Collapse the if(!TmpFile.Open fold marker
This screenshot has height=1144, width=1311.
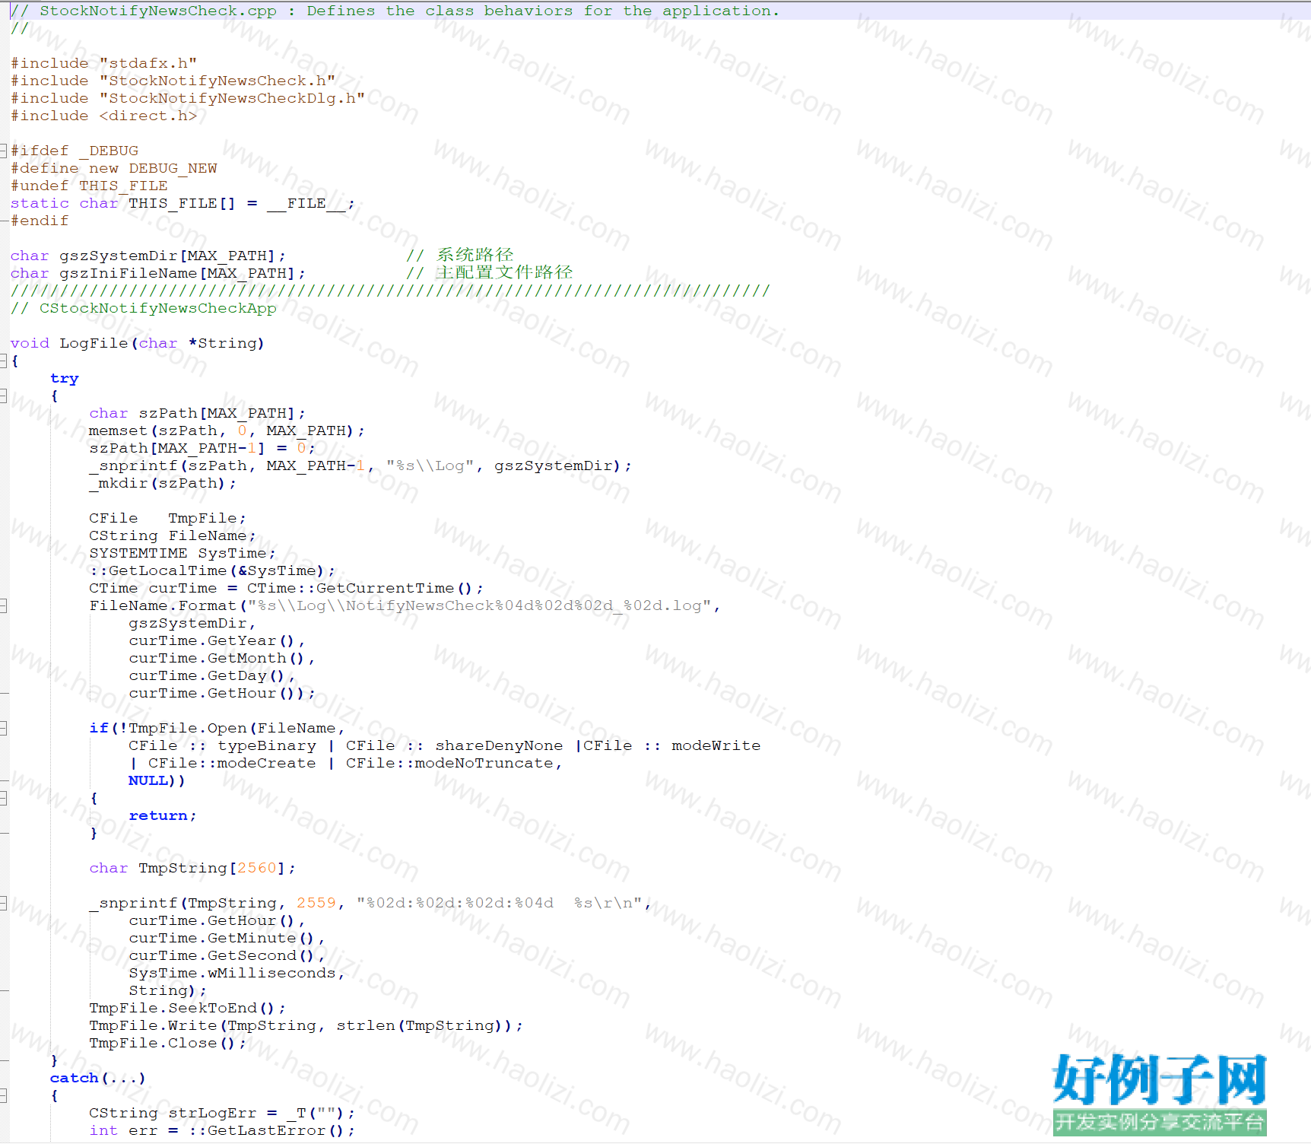pos(4,728)
